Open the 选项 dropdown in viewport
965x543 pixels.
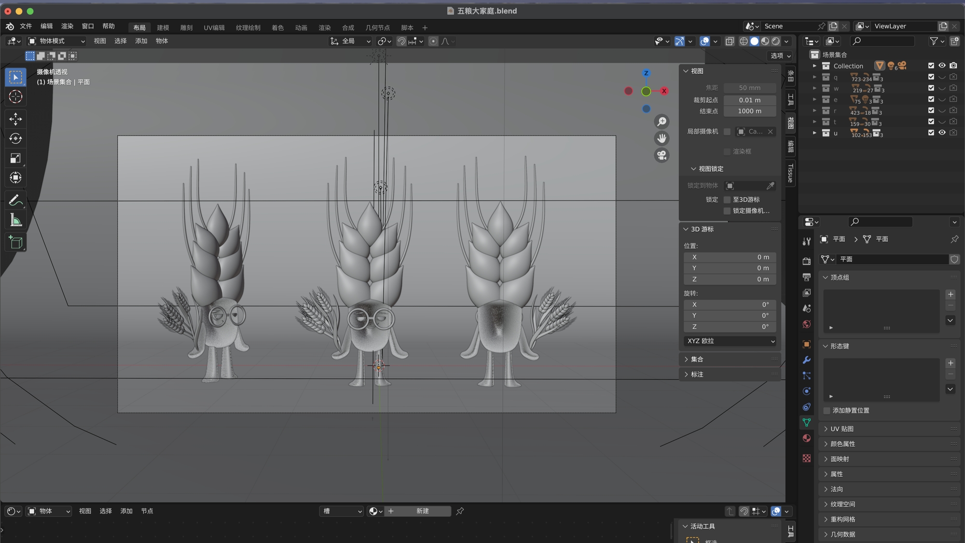(780, 56)
